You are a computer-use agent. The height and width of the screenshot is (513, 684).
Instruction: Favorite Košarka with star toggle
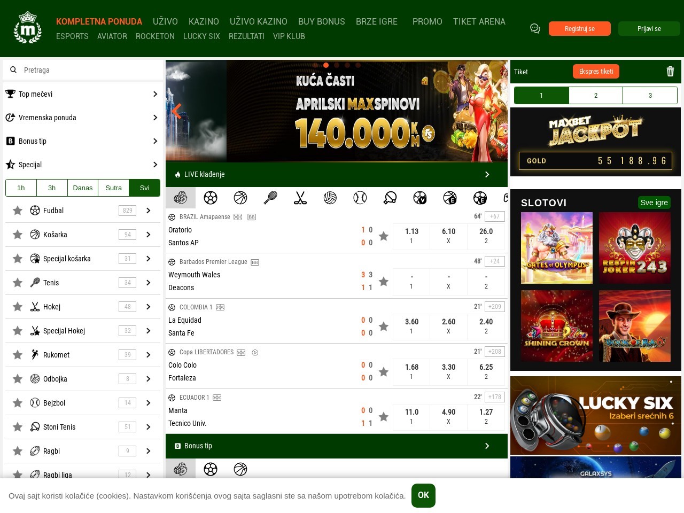[18, 235]
